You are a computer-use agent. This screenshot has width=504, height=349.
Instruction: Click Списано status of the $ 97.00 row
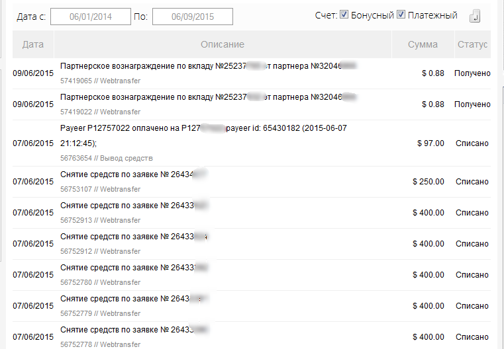[x=472, y=143]
